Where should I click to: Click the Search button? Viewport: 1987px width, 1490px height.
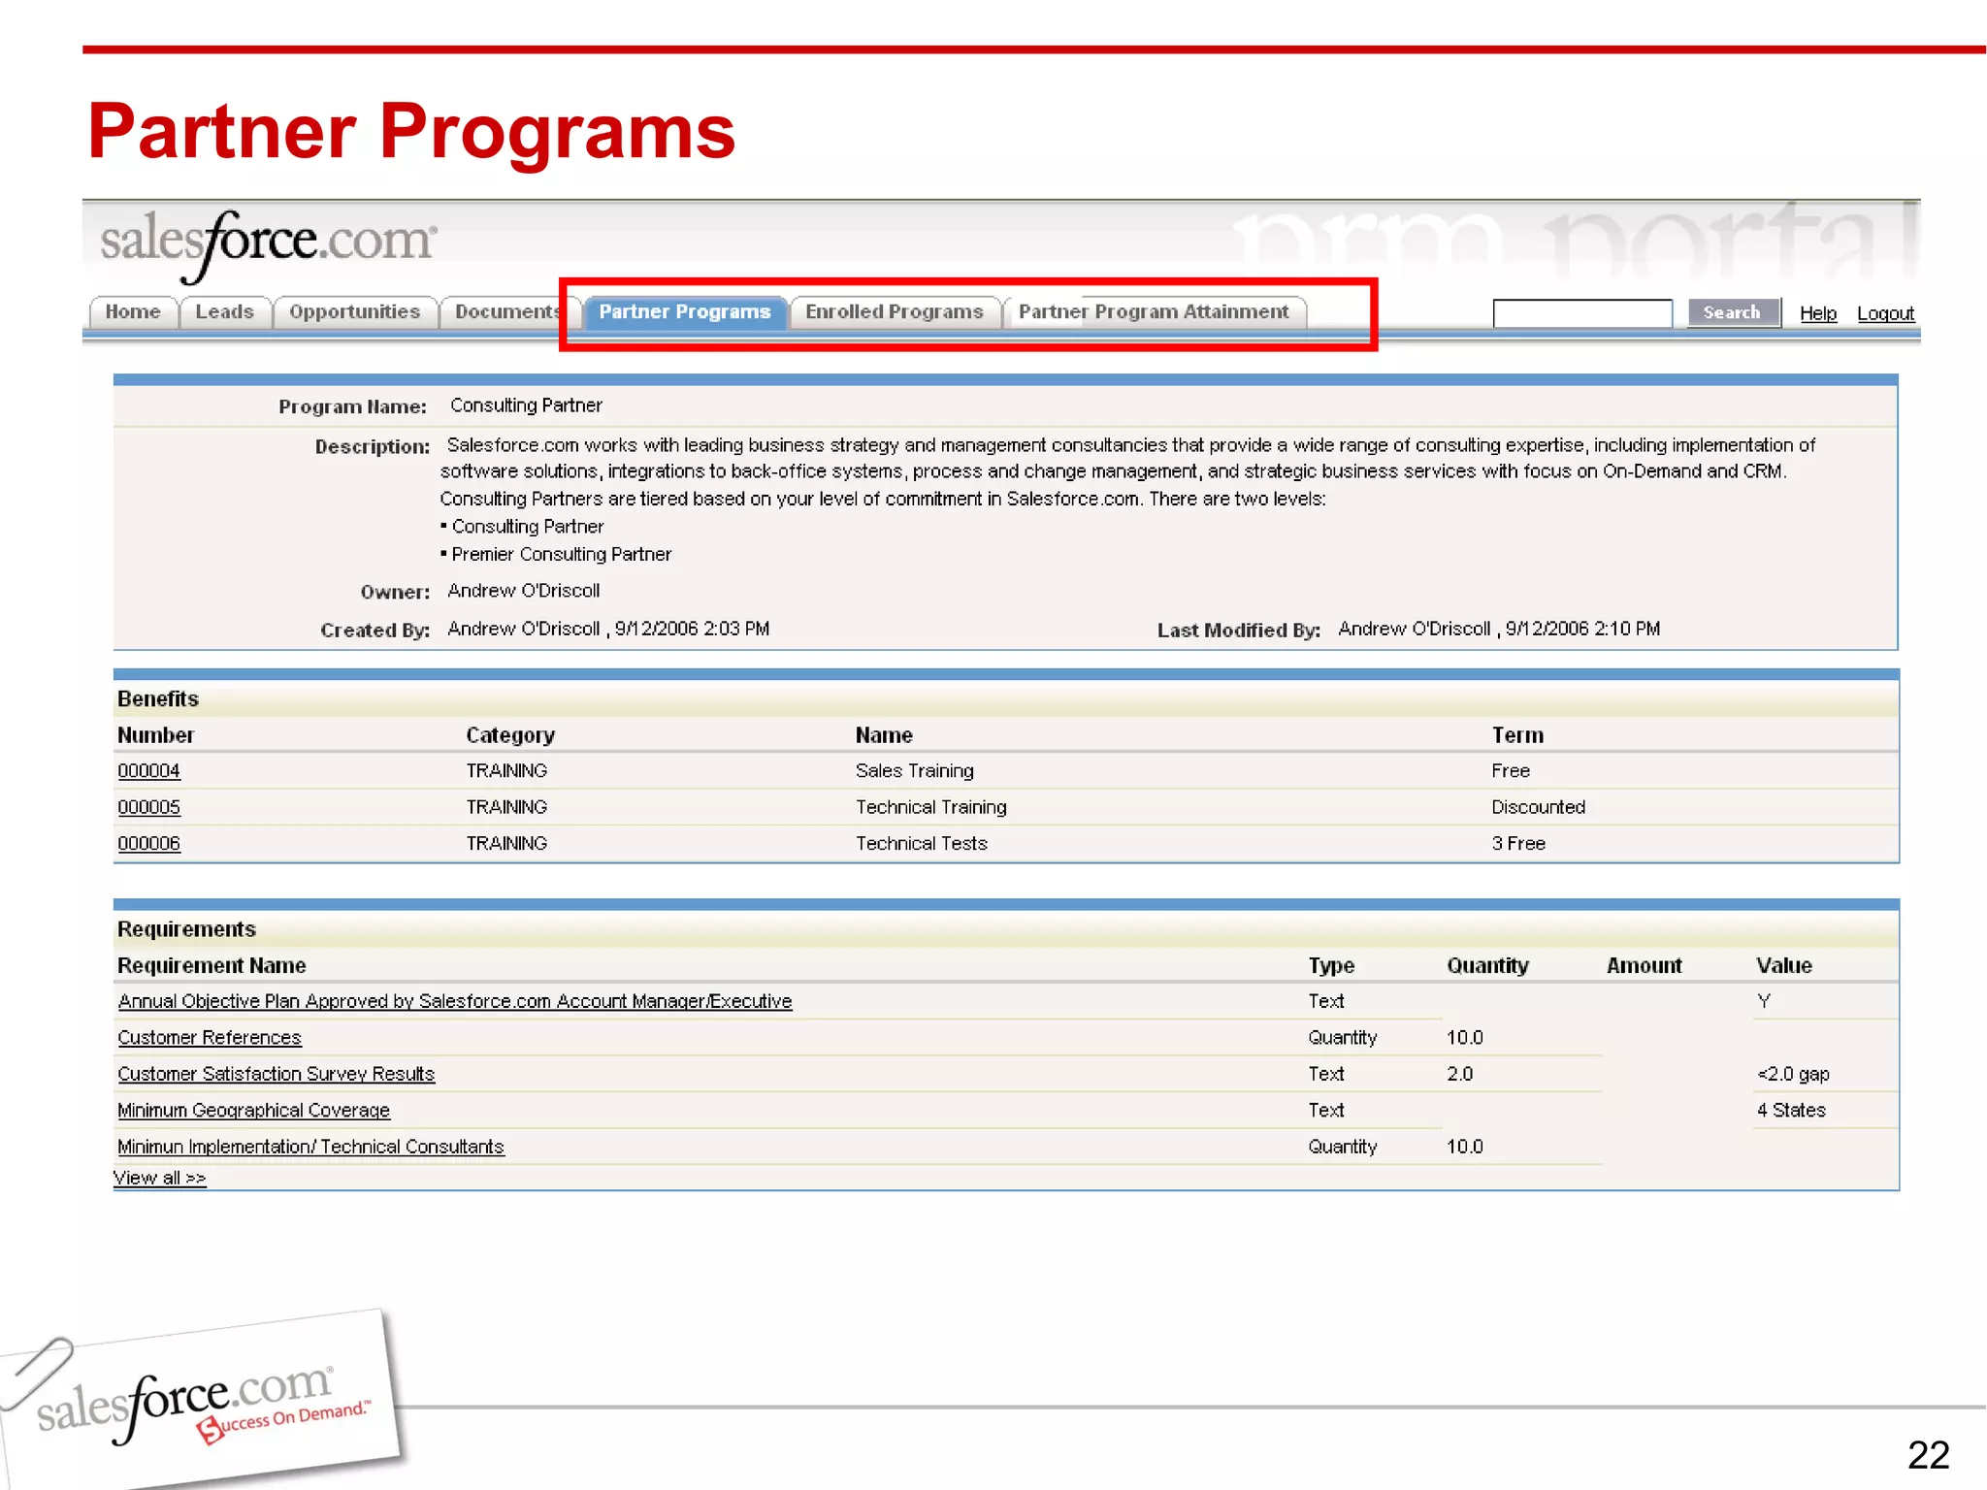coord(1733,312)
